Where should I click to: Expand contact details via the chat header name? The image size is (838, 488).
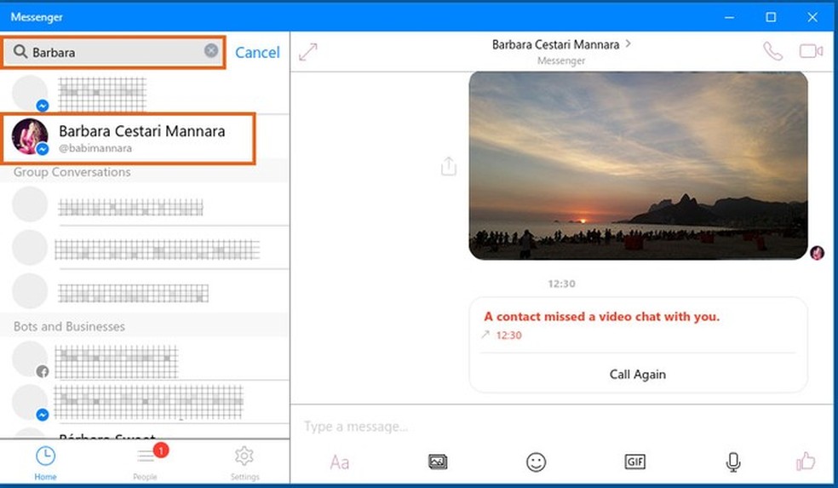click(x=560, y=44)
